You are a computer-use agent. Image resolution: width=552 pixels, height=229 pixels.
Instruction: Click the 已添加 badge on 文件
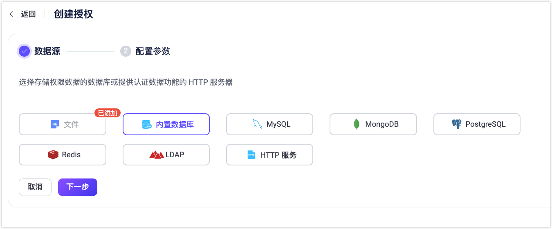pos(108,113)
